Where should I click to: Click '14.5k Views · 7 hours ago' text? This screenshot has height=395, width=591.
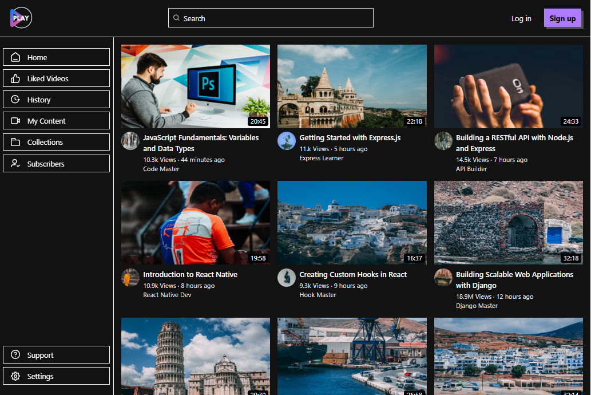491,160
